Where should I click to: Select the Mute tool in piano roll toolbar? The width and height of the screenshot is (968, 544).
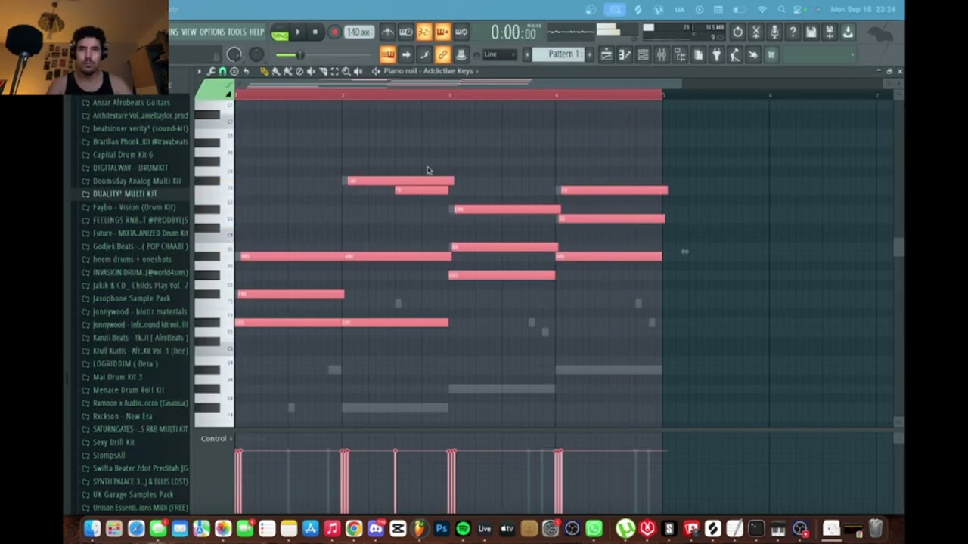tap(311, 72)
